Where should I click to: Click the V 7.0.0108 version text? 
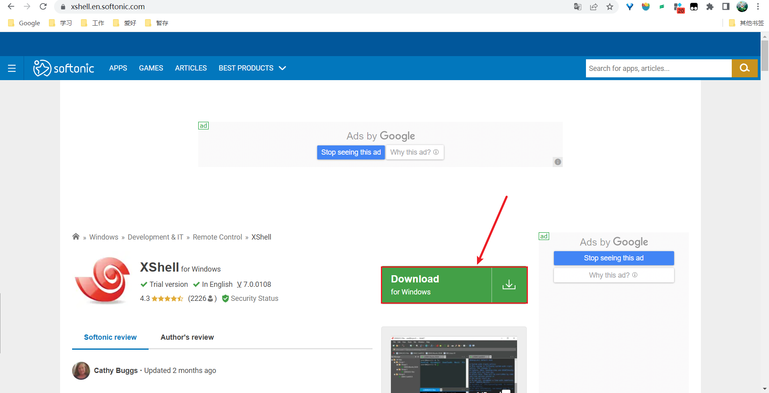[254, 284]
